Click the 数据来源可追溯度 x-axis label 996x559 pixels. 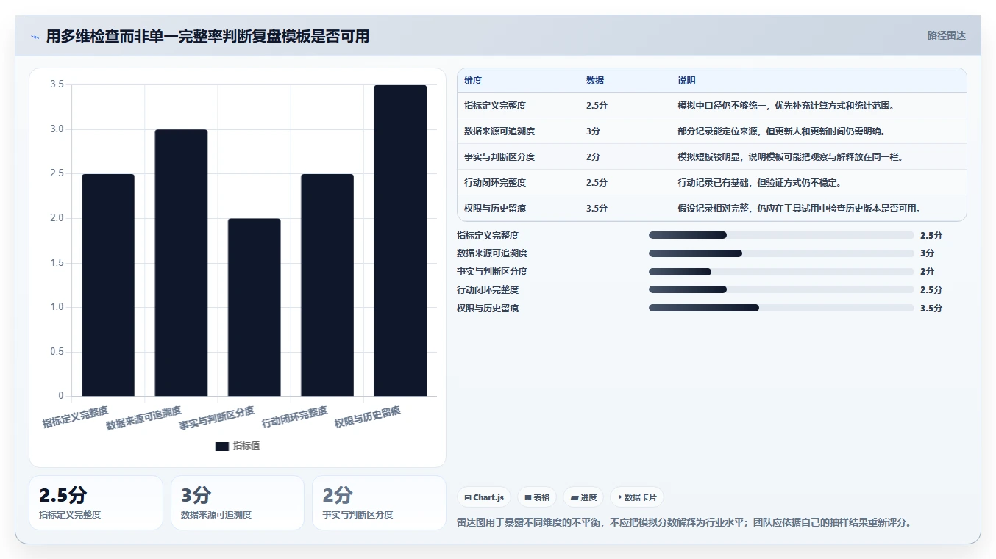(143, 418)
